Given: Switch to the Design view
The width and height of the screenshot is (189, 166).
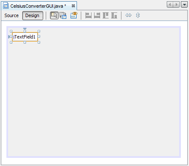Looking at the screenshot, I should coord(32,15).
